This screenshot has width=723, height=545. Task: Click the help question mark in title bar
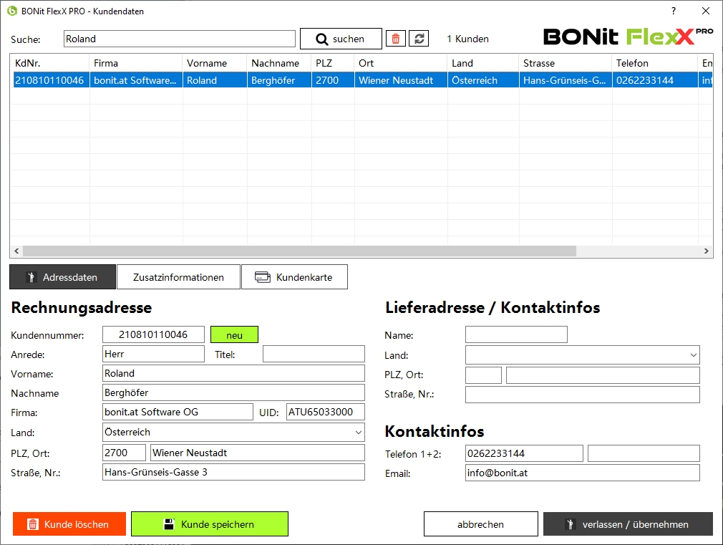(674, 11)
